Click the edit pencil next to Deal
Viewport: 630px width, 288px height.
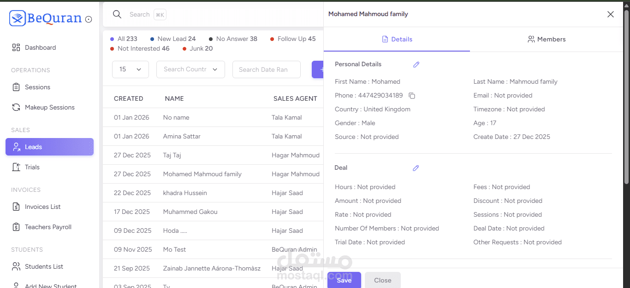[416, 168]
